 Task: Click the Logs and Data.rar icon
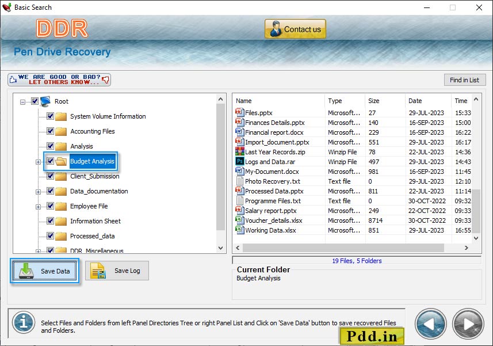click(x=239, y=161)
